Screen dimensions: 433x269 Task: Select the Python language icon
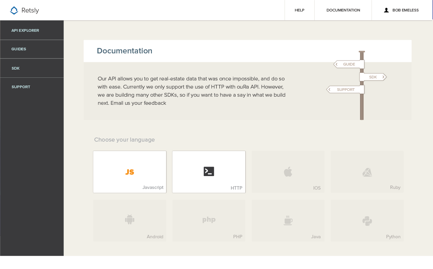[x=367, y=221]
